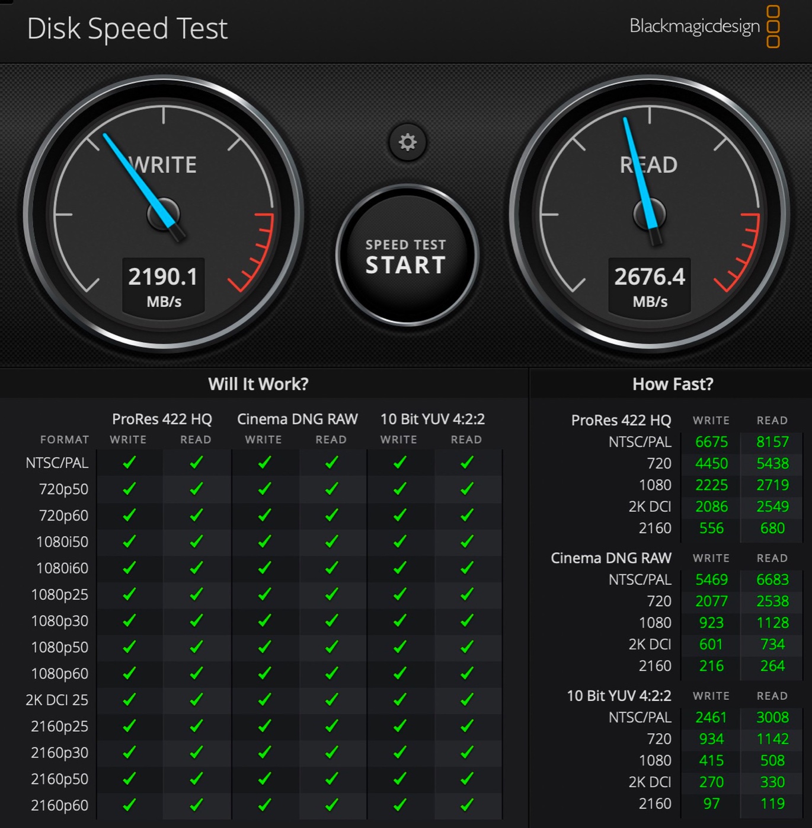Click the 2676.4 MB/s read speed readout
This screenshot has width=812, height=828.
(650, 286)
